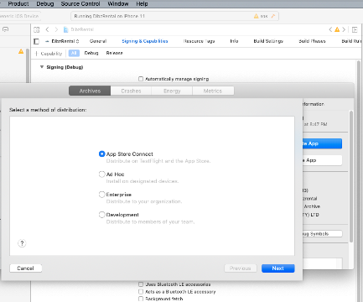This screenshot has height=302, width=363.
Task: Click Distribute App in Organizer window
Action: [322, 143]
